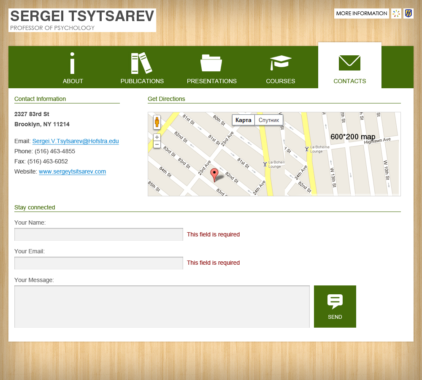The image size is (422, 380).
Task: Click inside the Your Message text area
Action: (x=162, y=307)
